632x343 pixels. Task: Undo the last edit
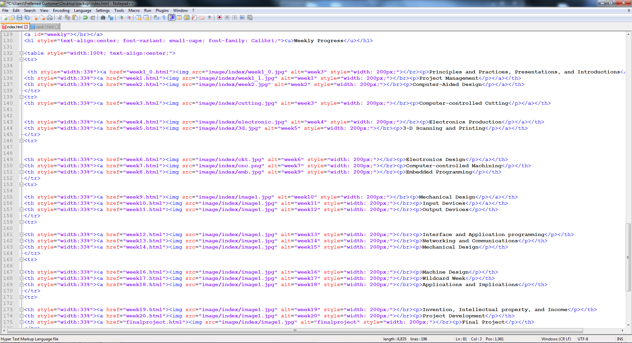pos(85,17)
